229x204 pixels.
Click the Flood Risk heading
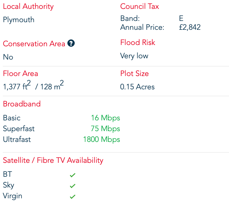click(x=138, y=42)
